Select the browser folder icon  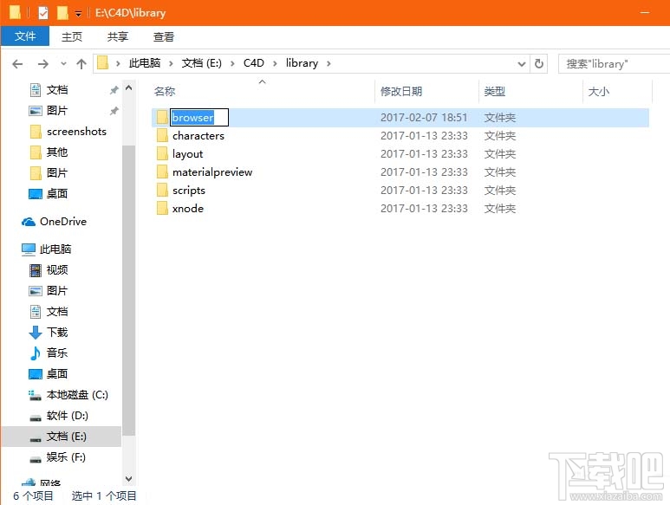coord(162,118)
